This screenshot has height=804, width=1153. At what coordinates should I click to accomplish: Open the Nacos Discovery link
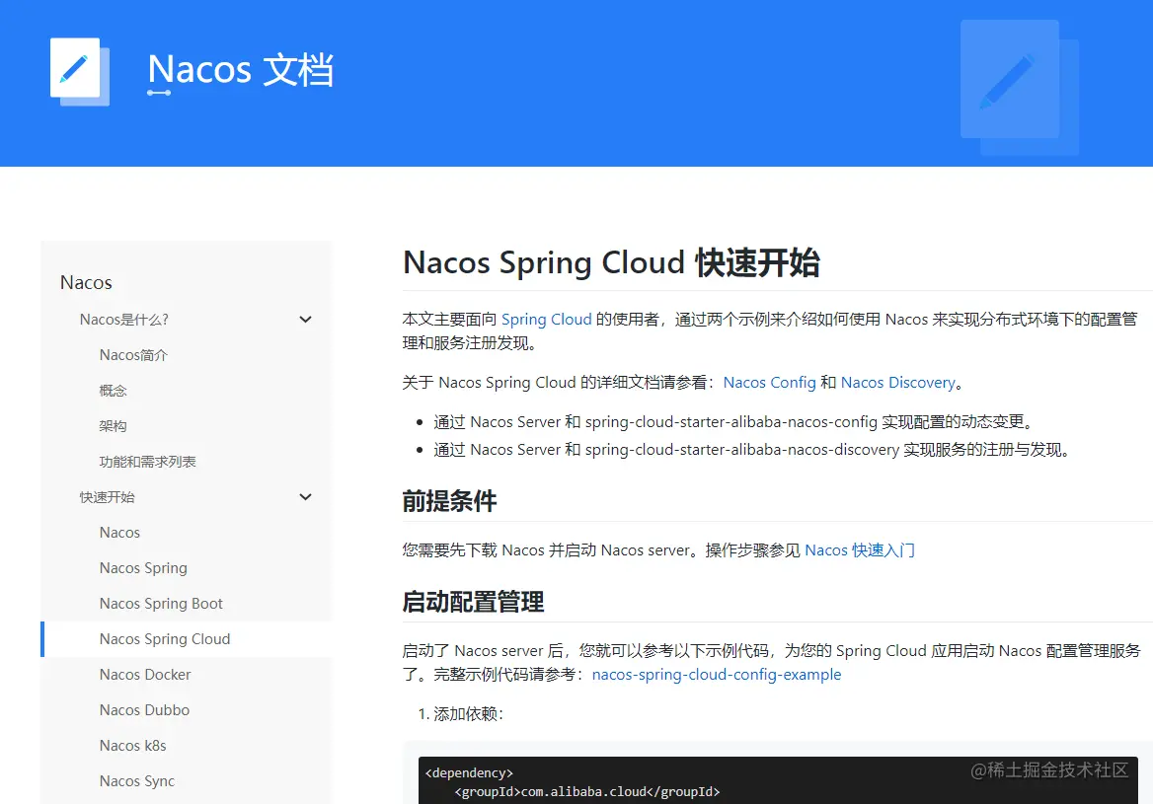tap(898, 382)
